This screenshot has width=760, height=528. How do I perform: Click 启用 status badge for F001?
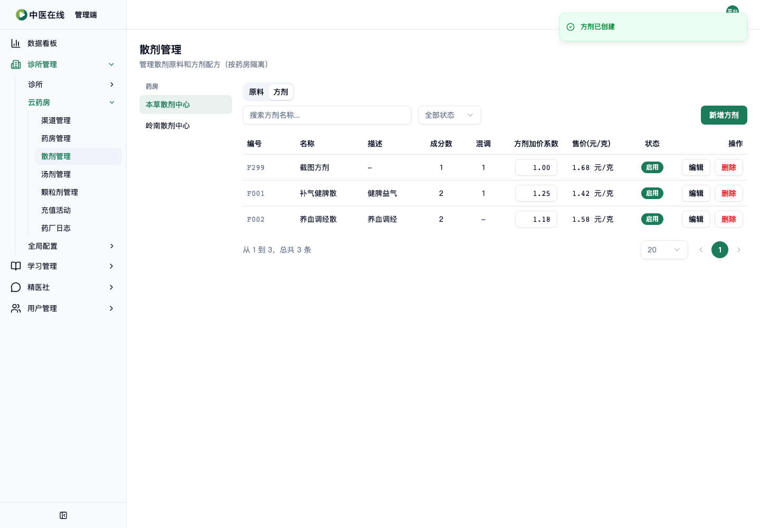[652, 193]
